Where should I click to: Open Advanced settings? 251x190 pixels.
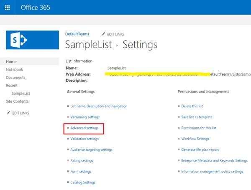click(85, 128)
